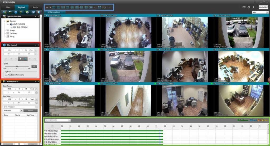270x146 pixels.
Task: Select the Emap item in System Overview
Action: point(12,37)
